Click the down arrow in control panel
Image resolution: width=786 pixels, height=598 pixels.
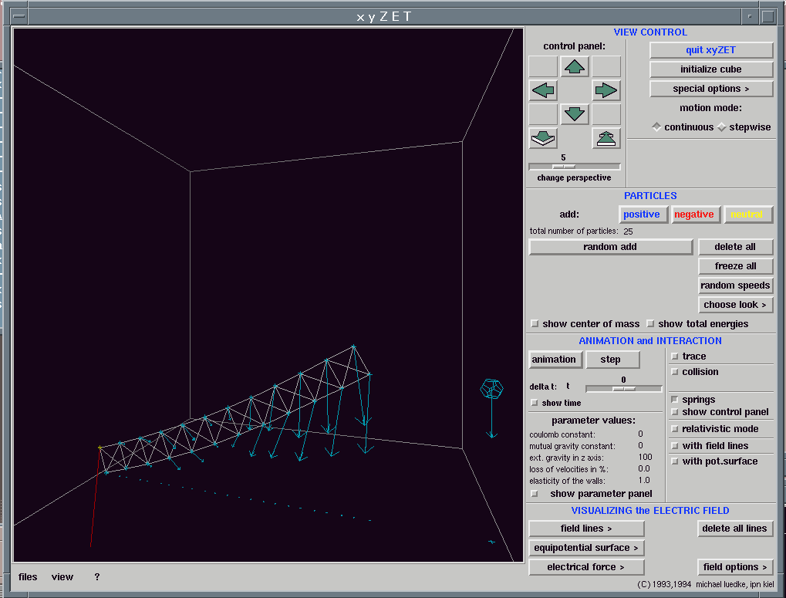click(x=575, y=115)
